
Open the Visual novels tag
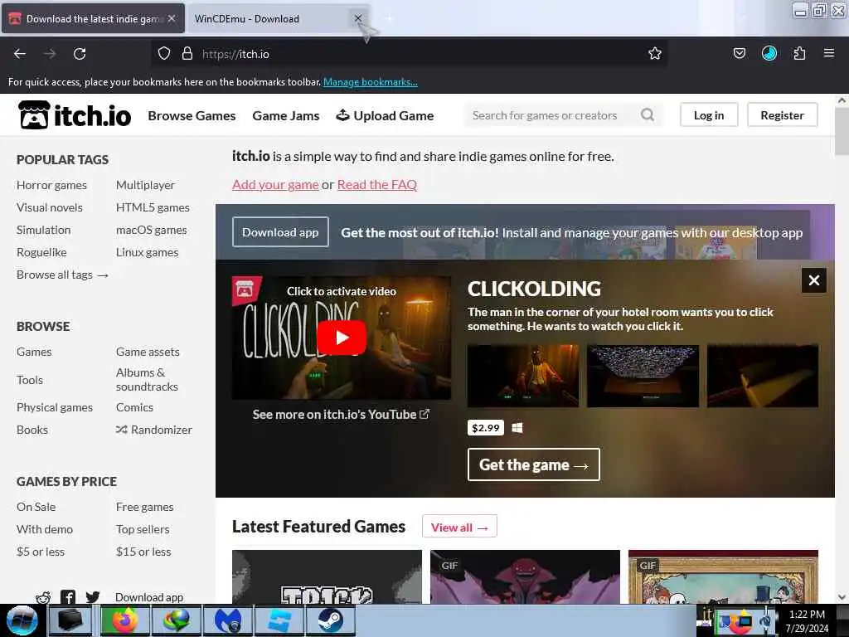49,207
